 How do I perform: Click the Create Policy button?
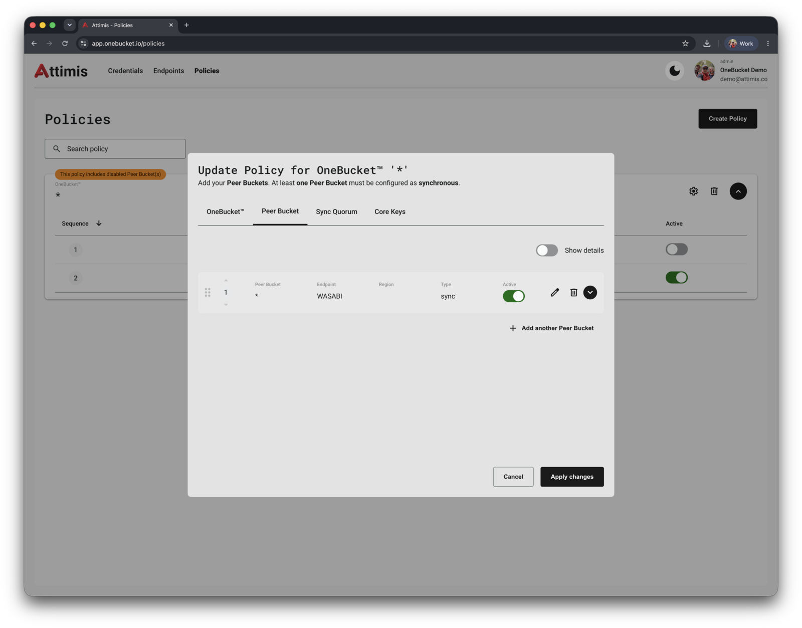pyautogui.click(x=727, y=119)
